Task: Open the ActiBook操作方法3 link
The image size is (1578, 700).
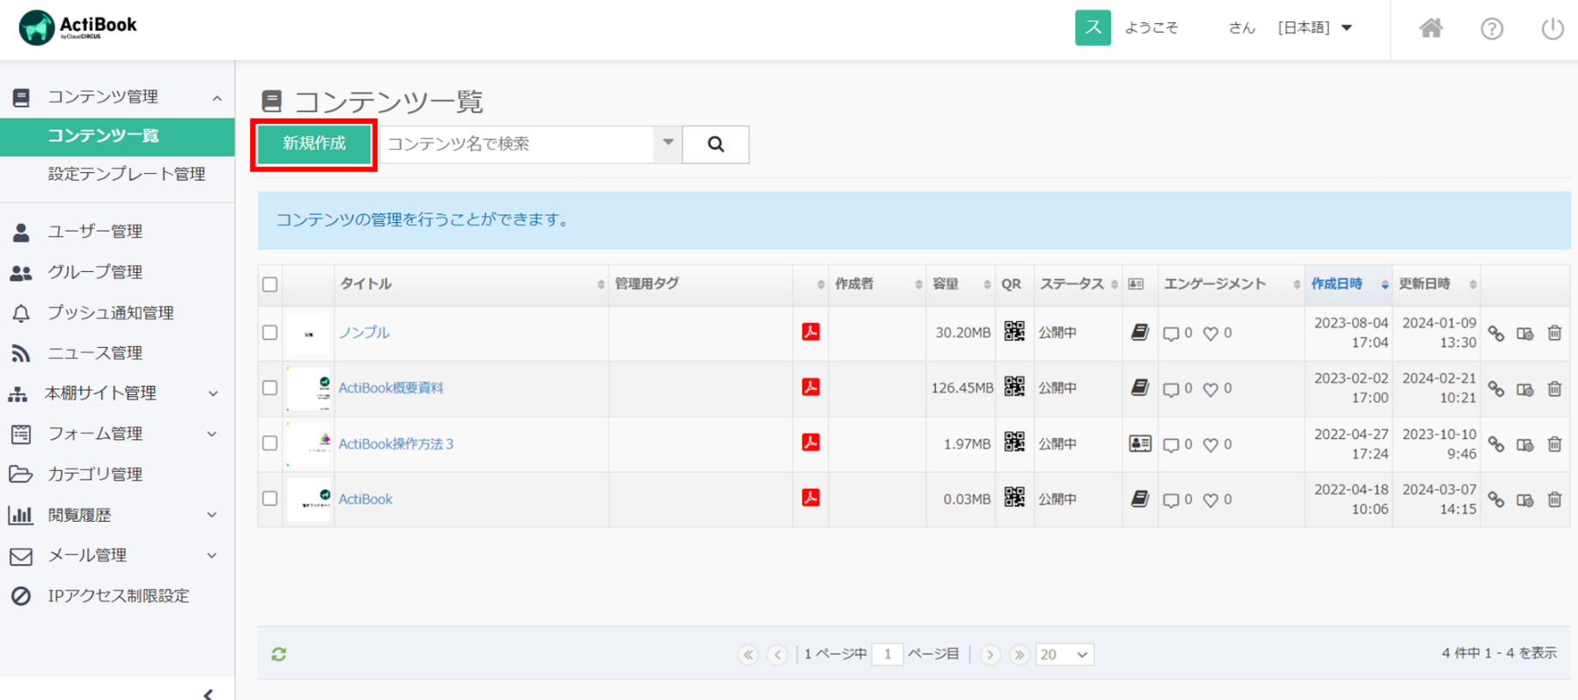Action: click(396, 443)
